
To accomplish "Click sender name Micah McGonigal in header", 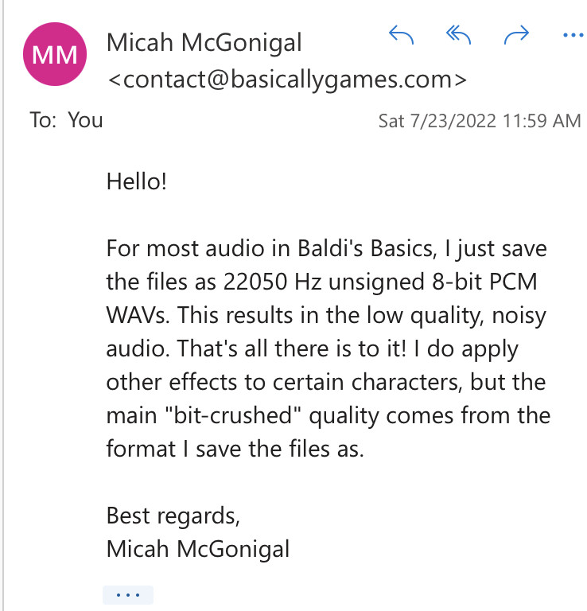I will point(204,43).
